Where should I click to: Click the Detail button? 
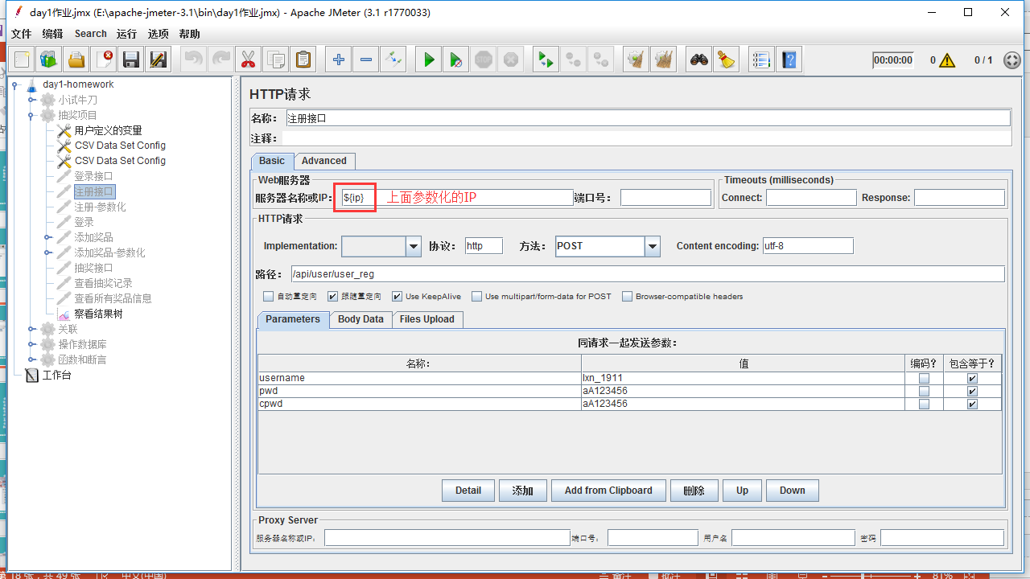(x=468, y=491)
